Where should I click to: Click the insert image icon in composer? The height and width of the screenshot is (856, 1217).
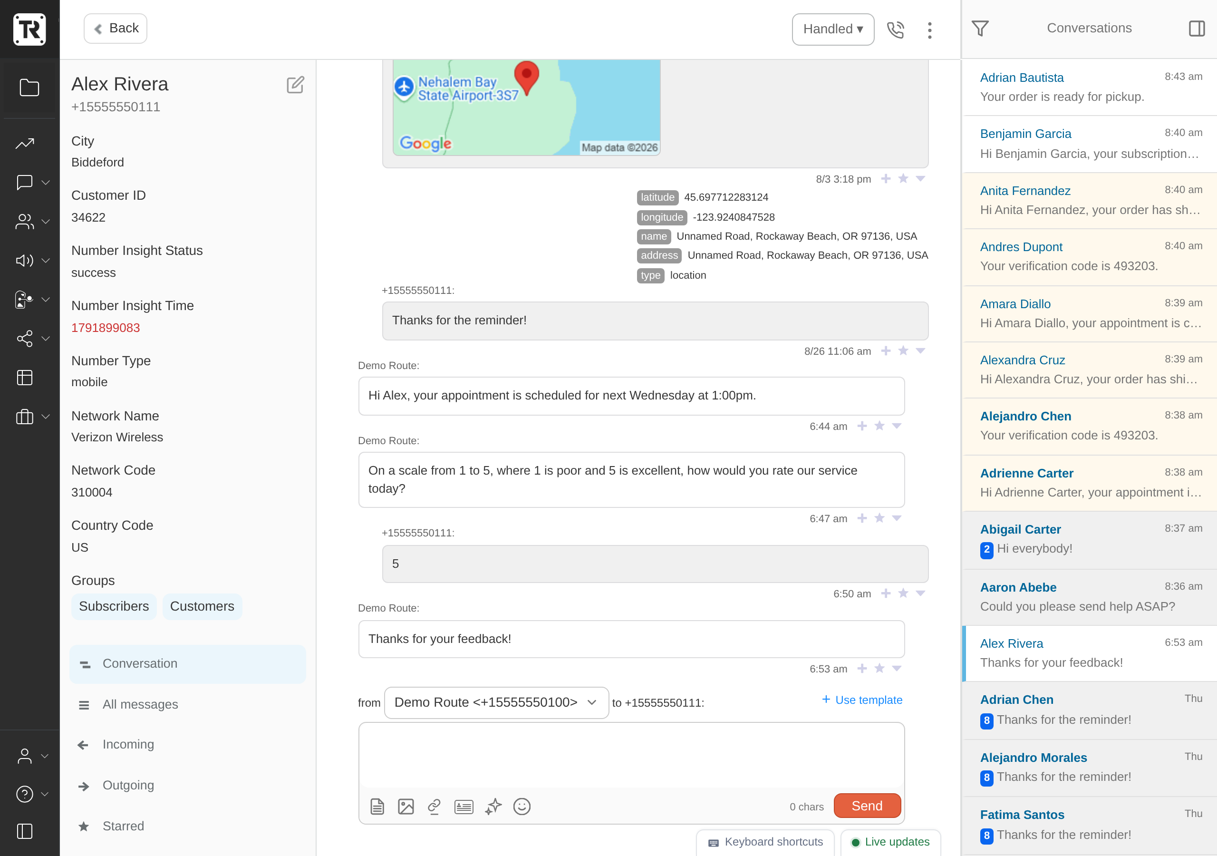coord(406,807)
